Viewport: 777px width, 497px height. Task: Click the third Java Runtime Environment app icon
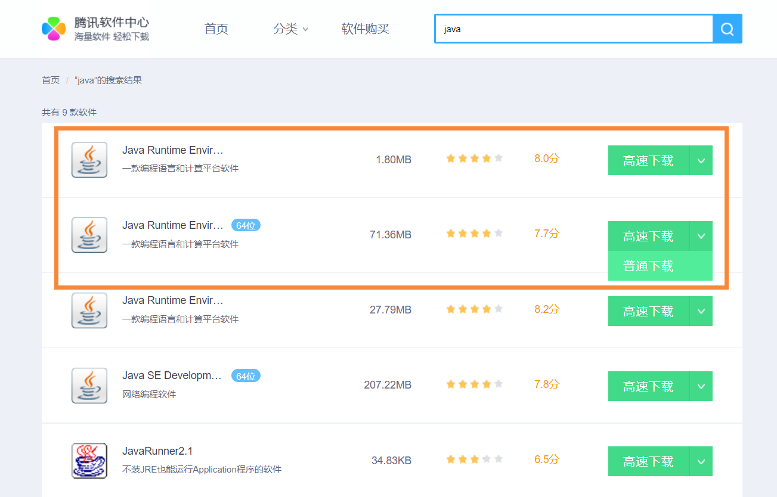coord(89,310)
